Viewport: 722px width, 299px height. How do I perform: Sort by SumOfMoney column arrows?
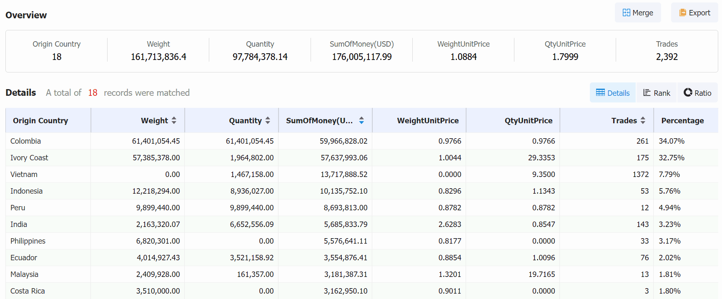coord(361,120)
